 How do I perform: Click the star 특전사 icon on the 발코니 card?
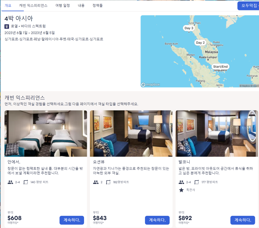[x=181, y=190]
